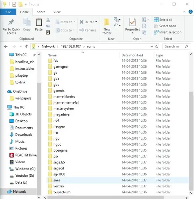The image size is (194, 199).
Task: Go back to previous location
Action: (6, 46)
